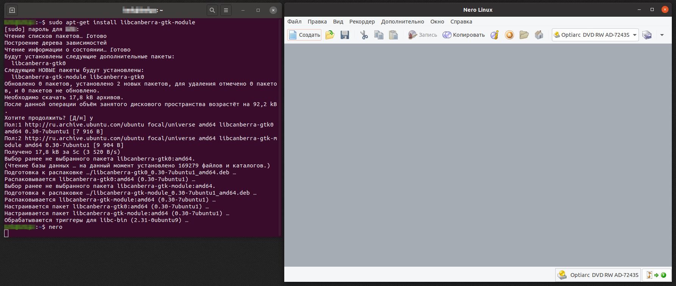Open the Вид menu
The width and height of the screenshot is (676, 286).
tap(338, 22)
